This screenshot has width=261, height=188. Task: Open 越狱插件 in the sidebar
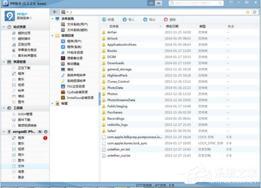(24, 39)
